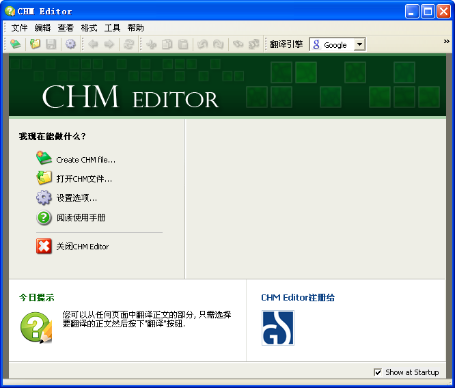455x388 pixels.
Task: Click the Find and replace toolbar icon
Action: point(254,44)
